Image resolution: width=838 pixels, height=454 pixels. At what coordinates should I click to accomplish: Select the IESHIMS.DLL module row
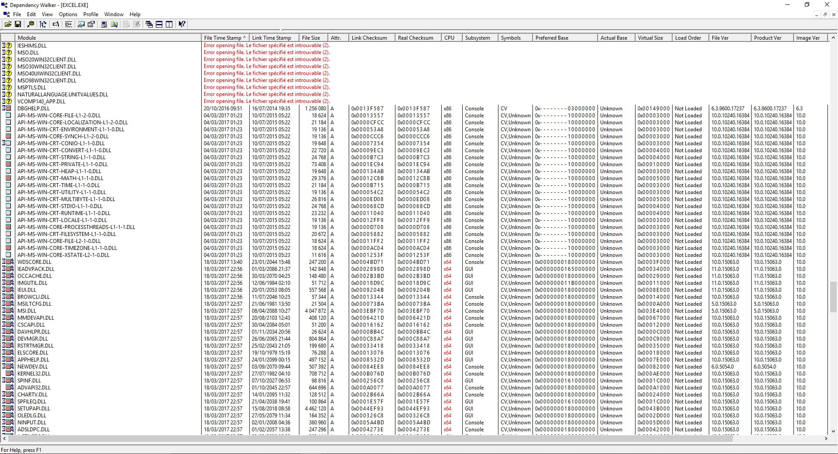[415, 45]
